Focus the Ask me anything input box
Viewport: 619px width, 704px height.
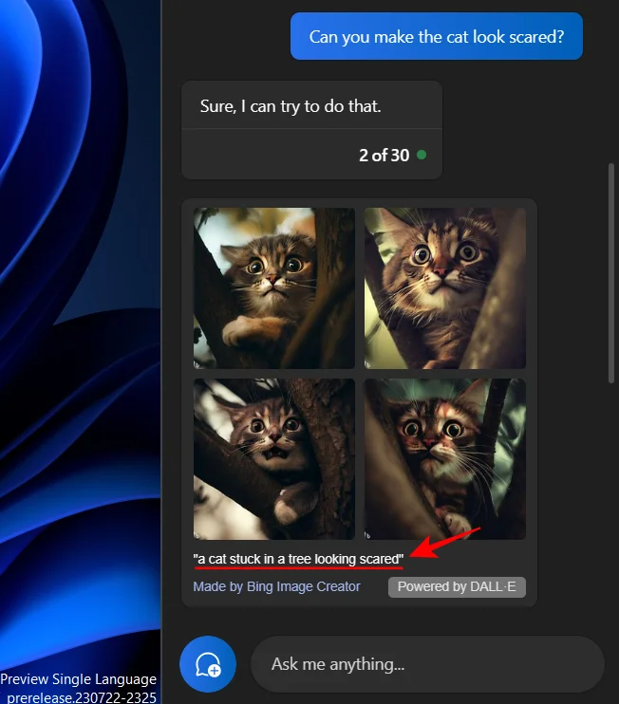click(x=427, y=664)
